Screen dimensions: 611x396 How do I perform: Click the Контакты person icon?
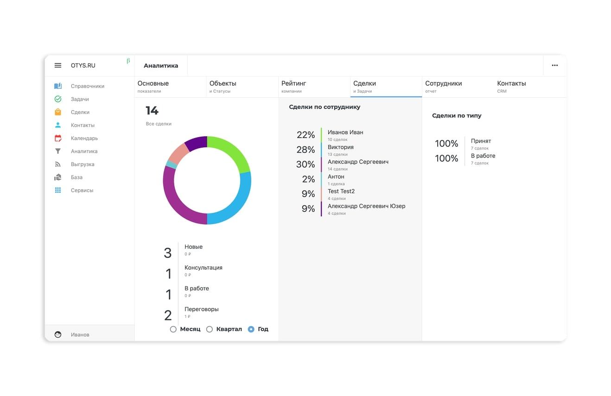[x=58, y=125]
